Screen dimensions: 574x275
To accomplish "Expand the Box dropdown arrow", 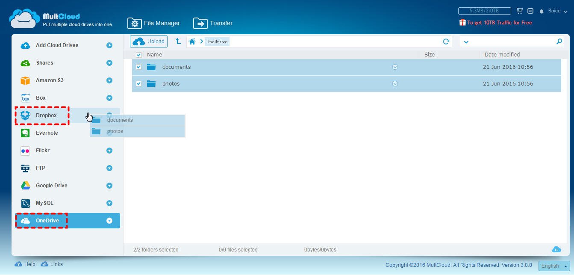I will (x=109, y=98).
